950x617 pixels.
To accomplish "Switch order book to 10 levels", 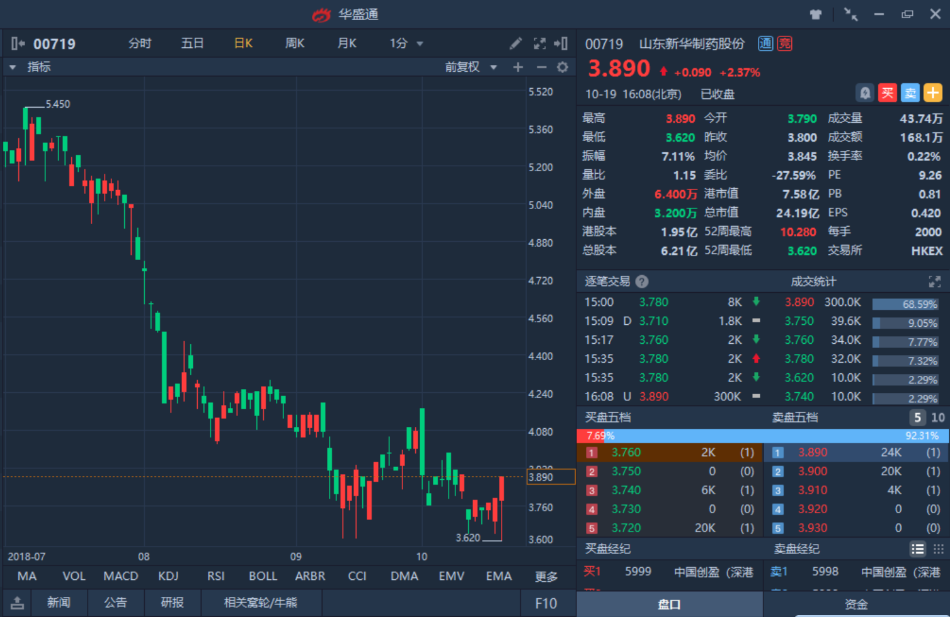I will pos(937,417).
